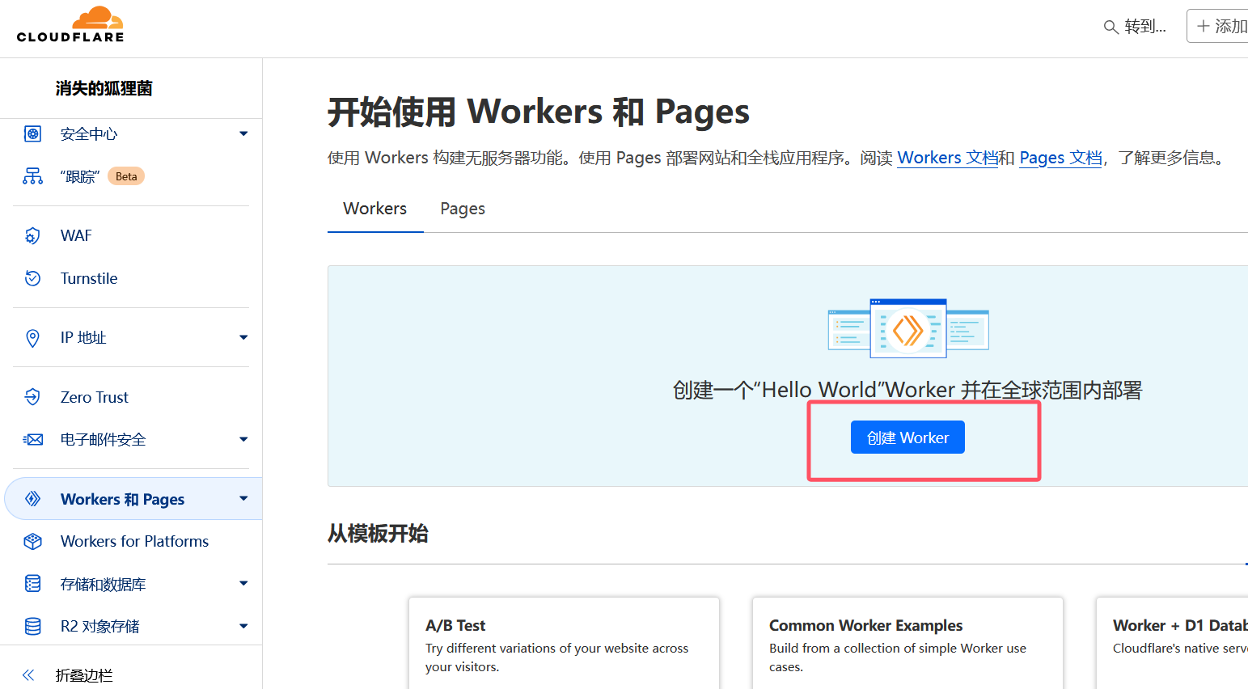1248x689 pixels.
Task: Select Workers 和 Pages in the sidebar
Action: (133, 499)
